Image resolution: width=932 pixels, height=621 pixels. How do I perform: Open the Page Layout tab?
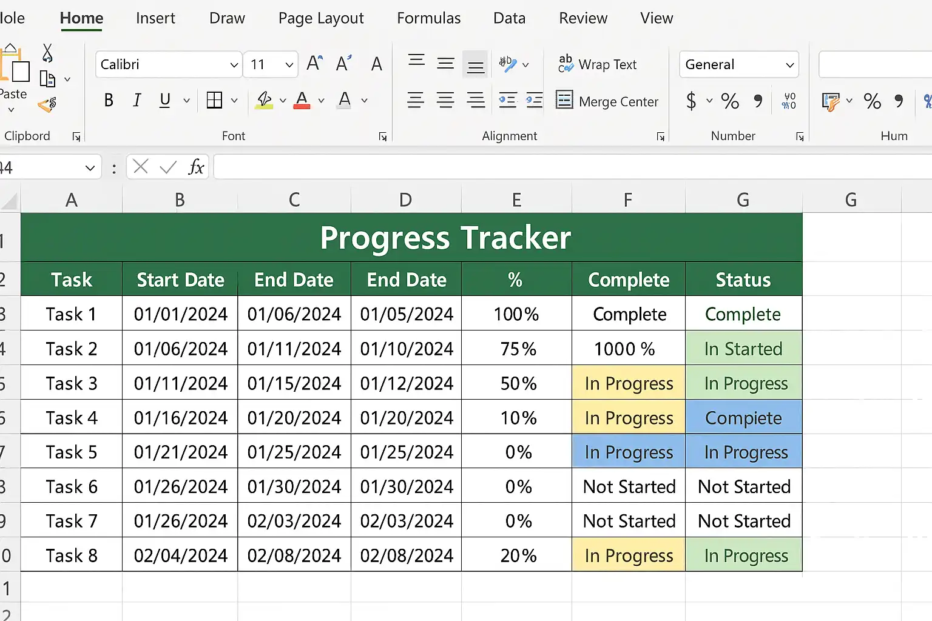pyautogui.click(x=320, y=18)
